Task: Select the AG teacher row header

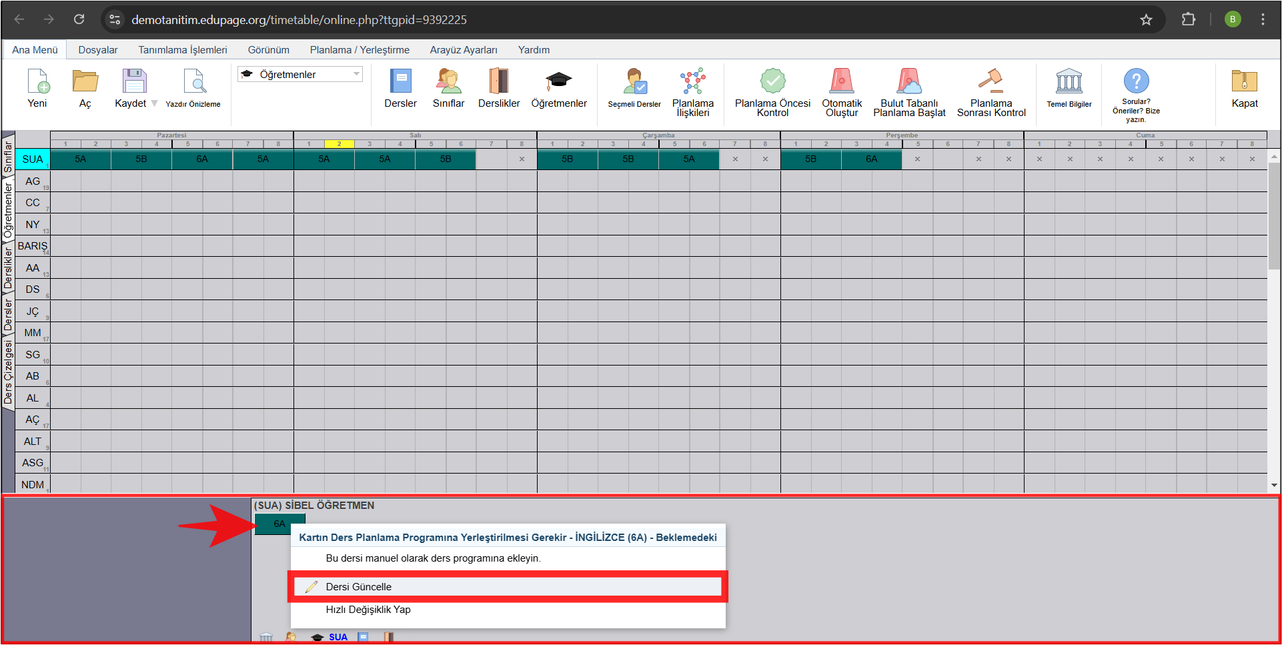Action: (x=33, y=181)
